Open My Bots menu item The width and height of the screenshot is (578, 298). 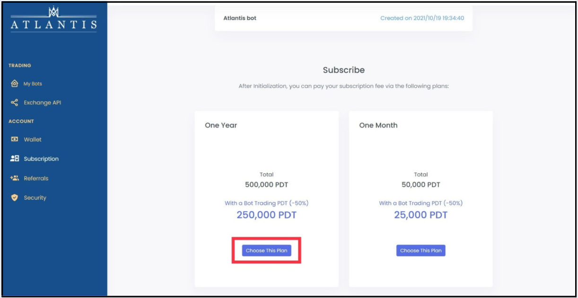33,83
